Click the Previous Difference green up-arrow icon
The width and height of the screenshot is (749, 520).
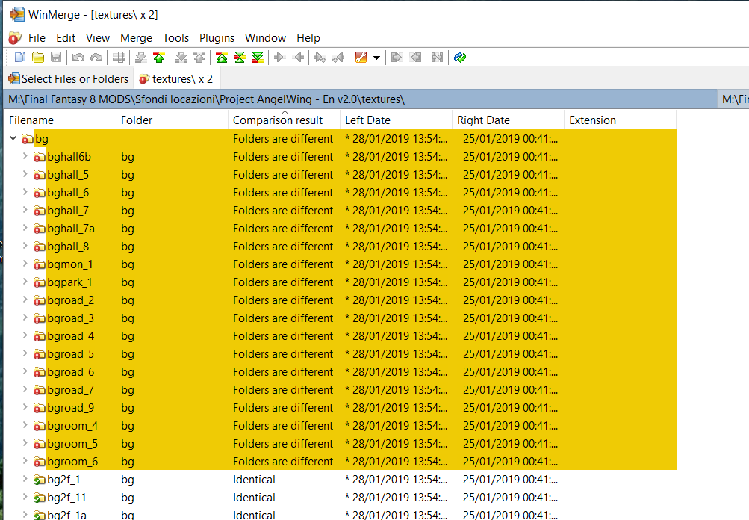point(159,58)
